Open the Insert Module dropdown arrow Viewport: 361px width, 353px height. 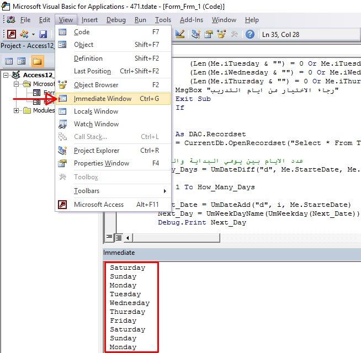point(33,35)
